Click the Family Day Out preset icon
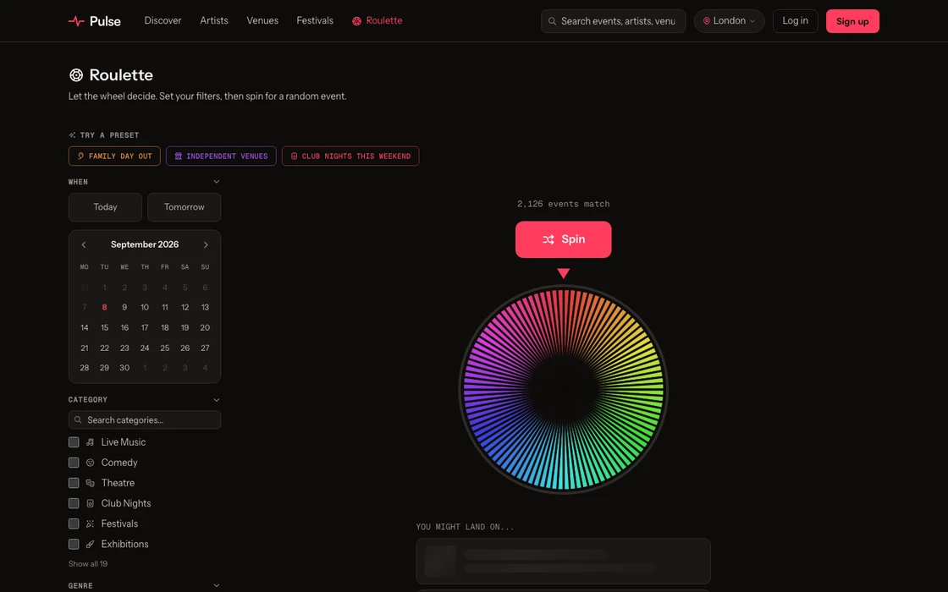Image resolution: width=948 pixels, height=592 pixels. (80, 156)
